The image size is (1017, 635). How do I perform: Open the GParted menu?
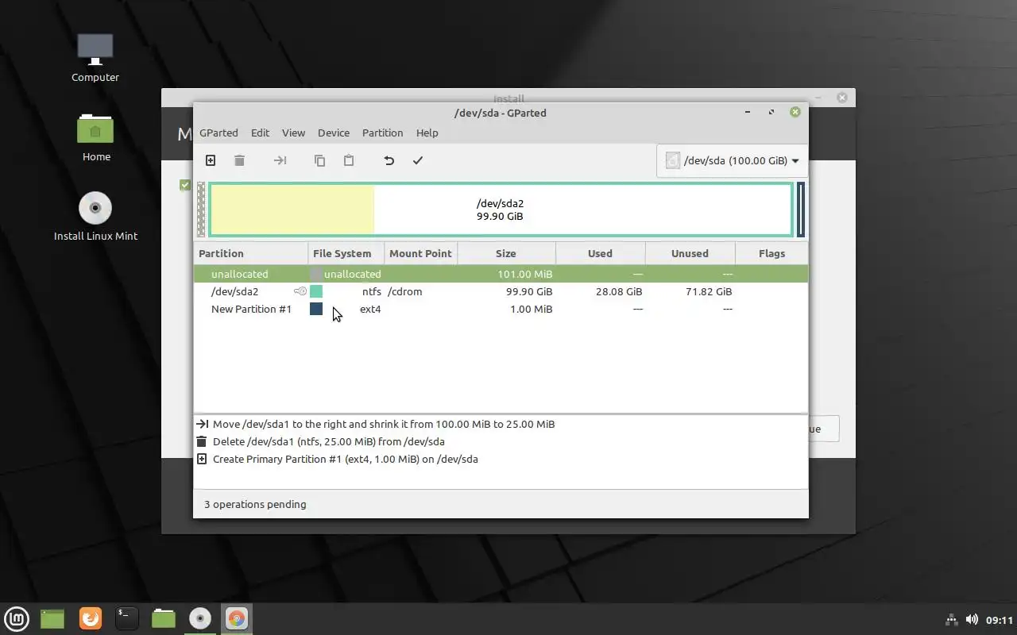(218, 133)
